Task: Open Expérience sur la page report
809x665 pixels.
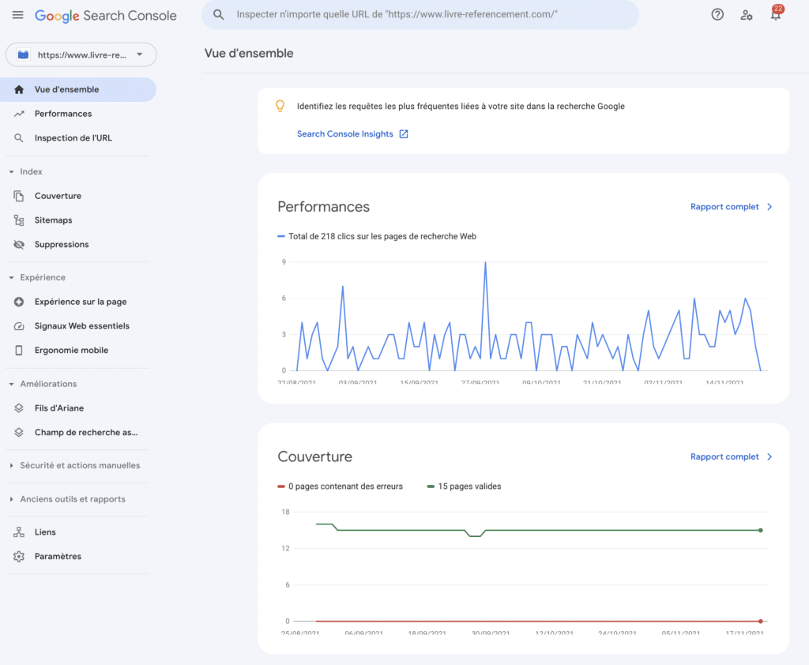Action: pyautogui.click(x=78, y=302)
